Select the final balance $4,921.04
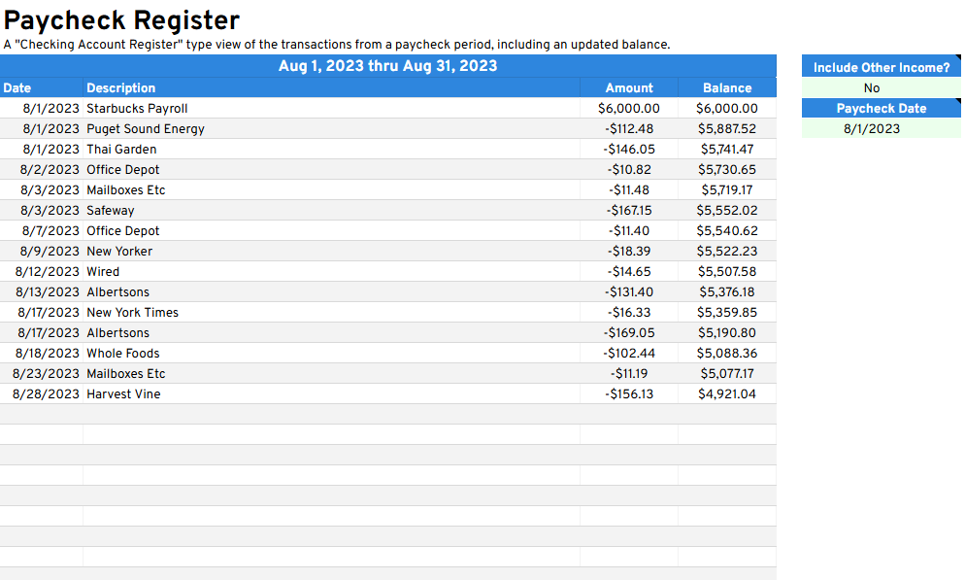The height and width of the screenshot is (580, 965). 727,394
